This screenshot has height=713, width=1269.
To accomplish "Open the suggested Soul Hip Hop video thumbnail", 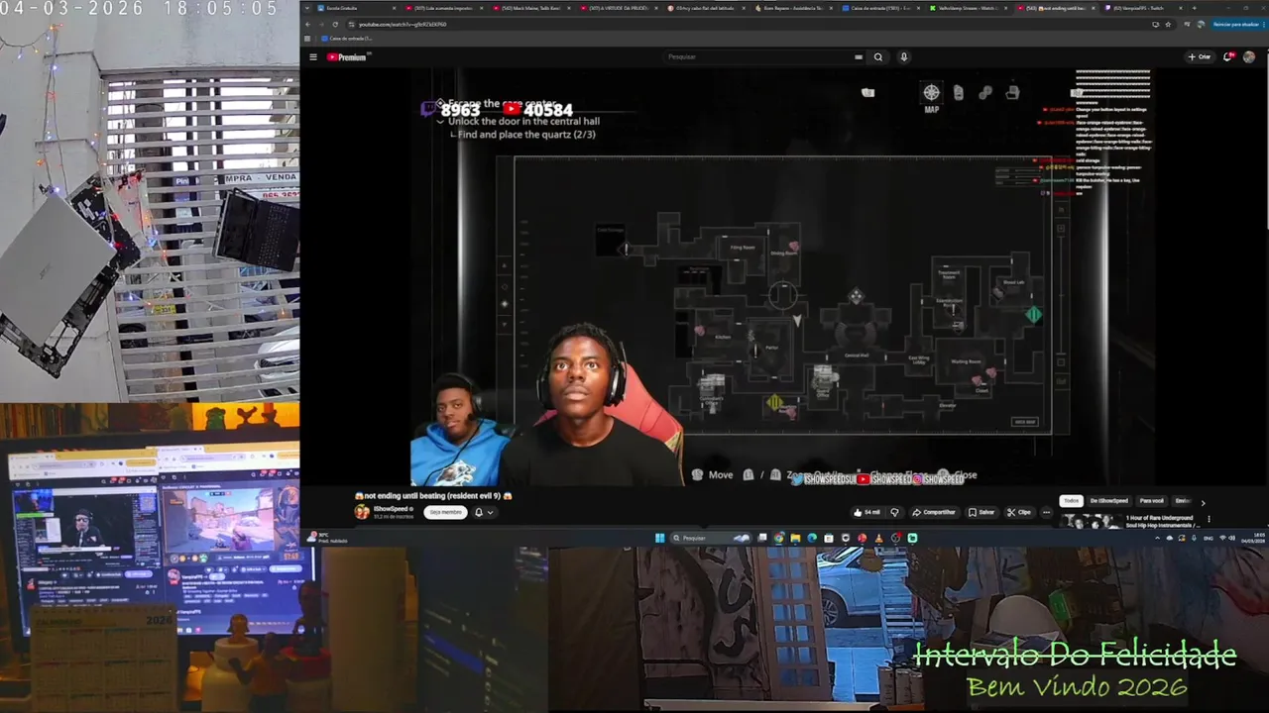I will (x=1092, y=521).
